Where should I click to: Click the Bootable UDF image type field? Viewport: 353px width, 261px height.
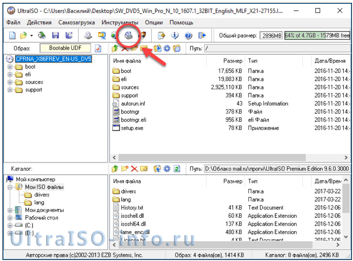(65, 48)
